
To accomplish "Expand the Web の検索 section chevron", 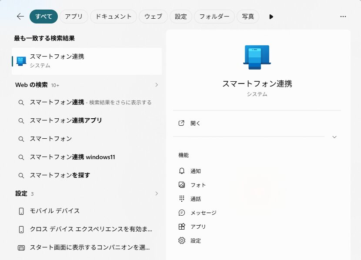I will pyautogui.click(x=157, y=85).
